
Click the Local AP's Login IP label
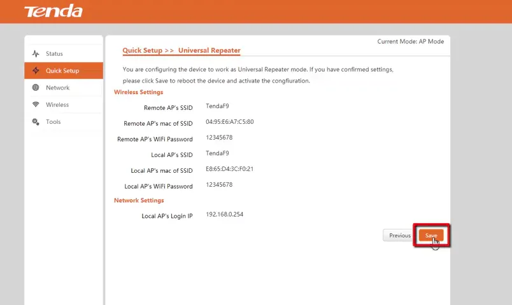pyautogui.click(x=167, y=215)
